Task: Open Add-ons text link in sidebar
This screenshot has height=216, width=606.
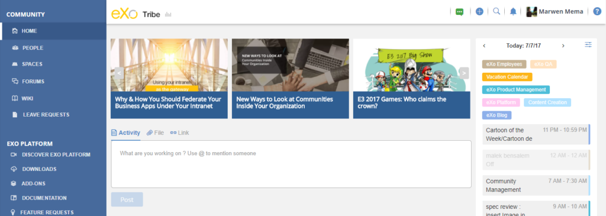Action: pos(33,183)
